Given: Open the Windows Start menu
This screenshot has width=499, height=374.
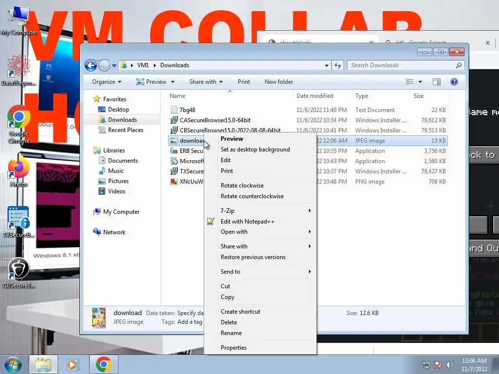Looking at the screenshot, I should point(13,364).
